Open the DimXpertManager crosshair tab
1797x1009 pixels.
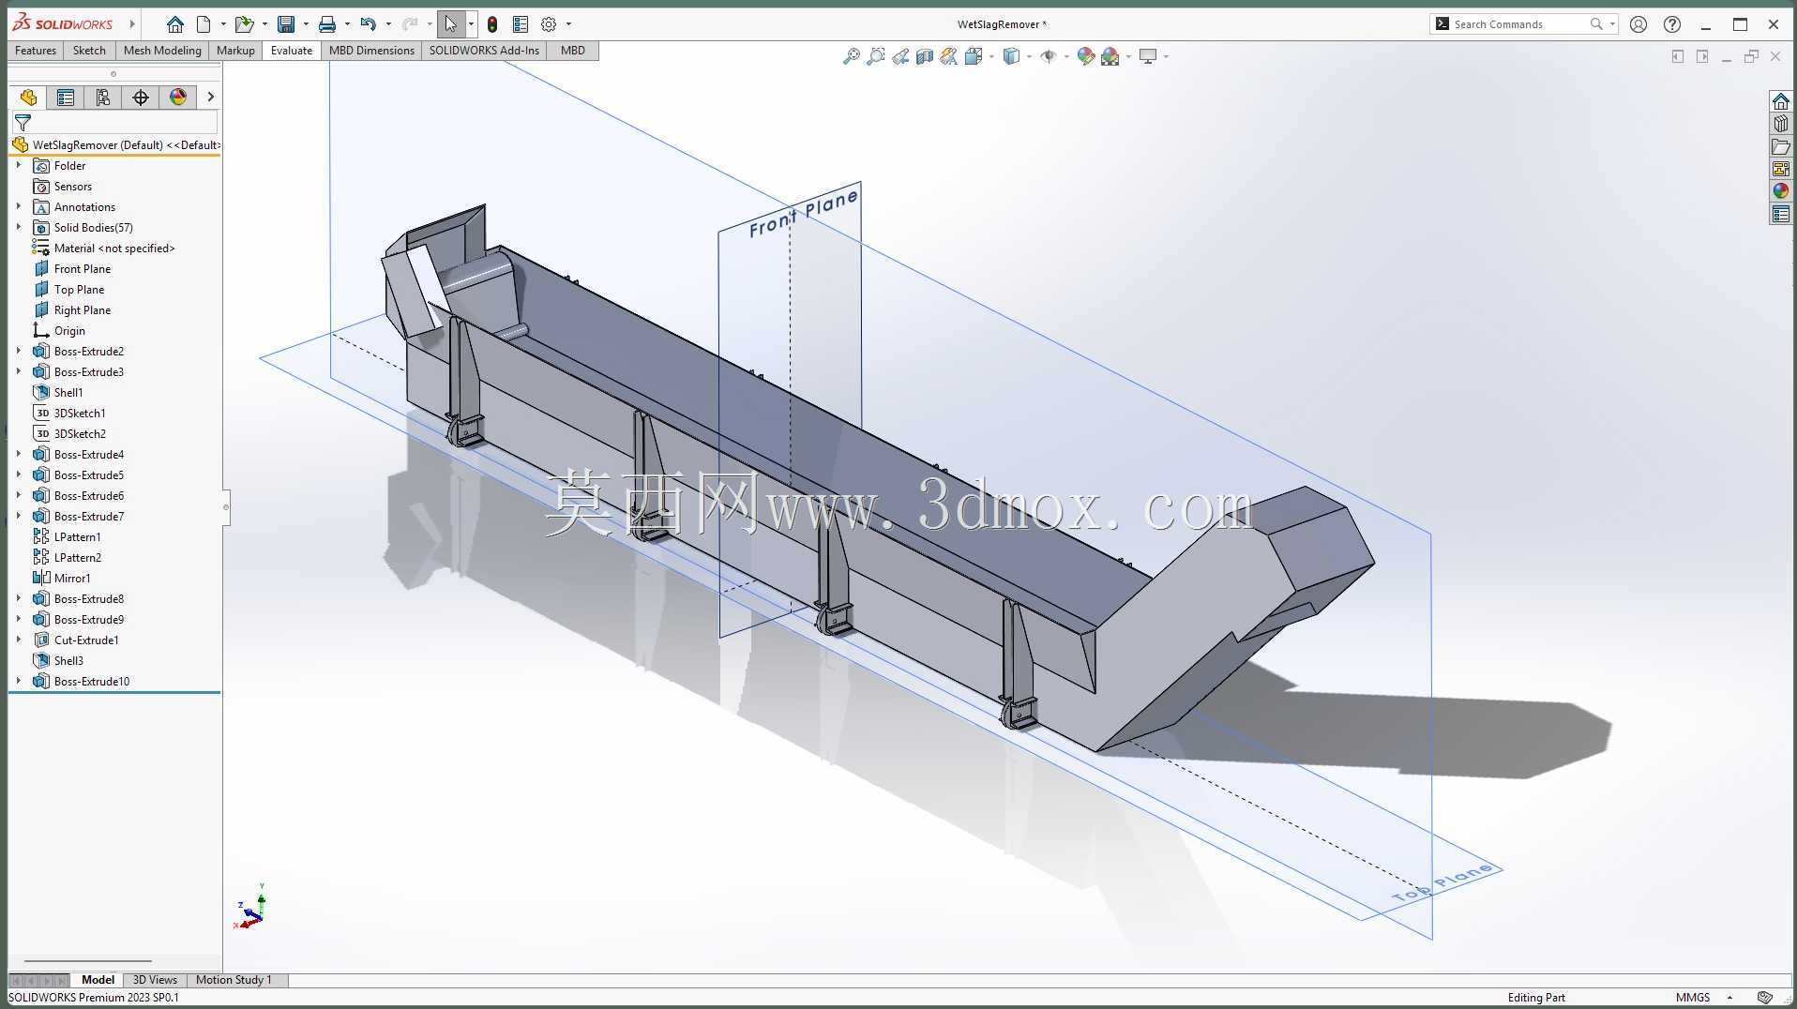point(141,98)
